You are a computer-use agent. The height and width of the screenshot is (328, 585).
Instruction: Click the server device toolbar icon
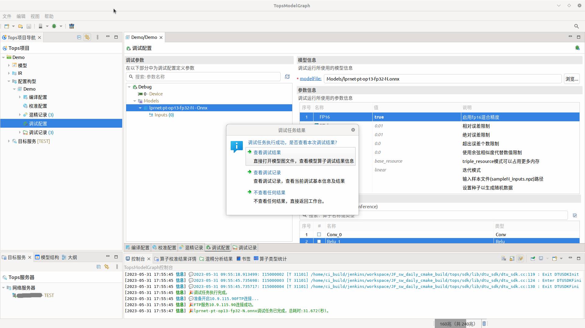[x=40, y=26]
